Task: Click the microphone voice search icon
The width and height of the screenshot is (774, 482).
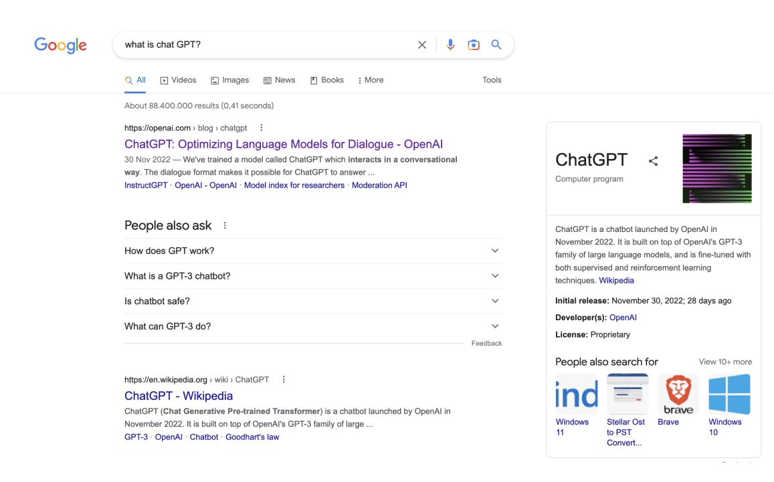Action: (x=450, y=44)
